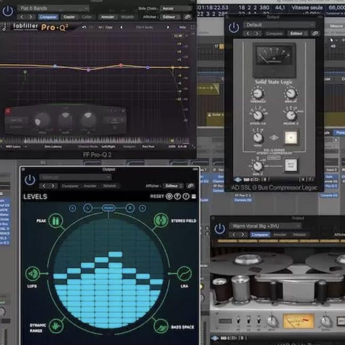345x345 pixels.
Task: Toggle power button of SSL compressor window
Action: 234,28
